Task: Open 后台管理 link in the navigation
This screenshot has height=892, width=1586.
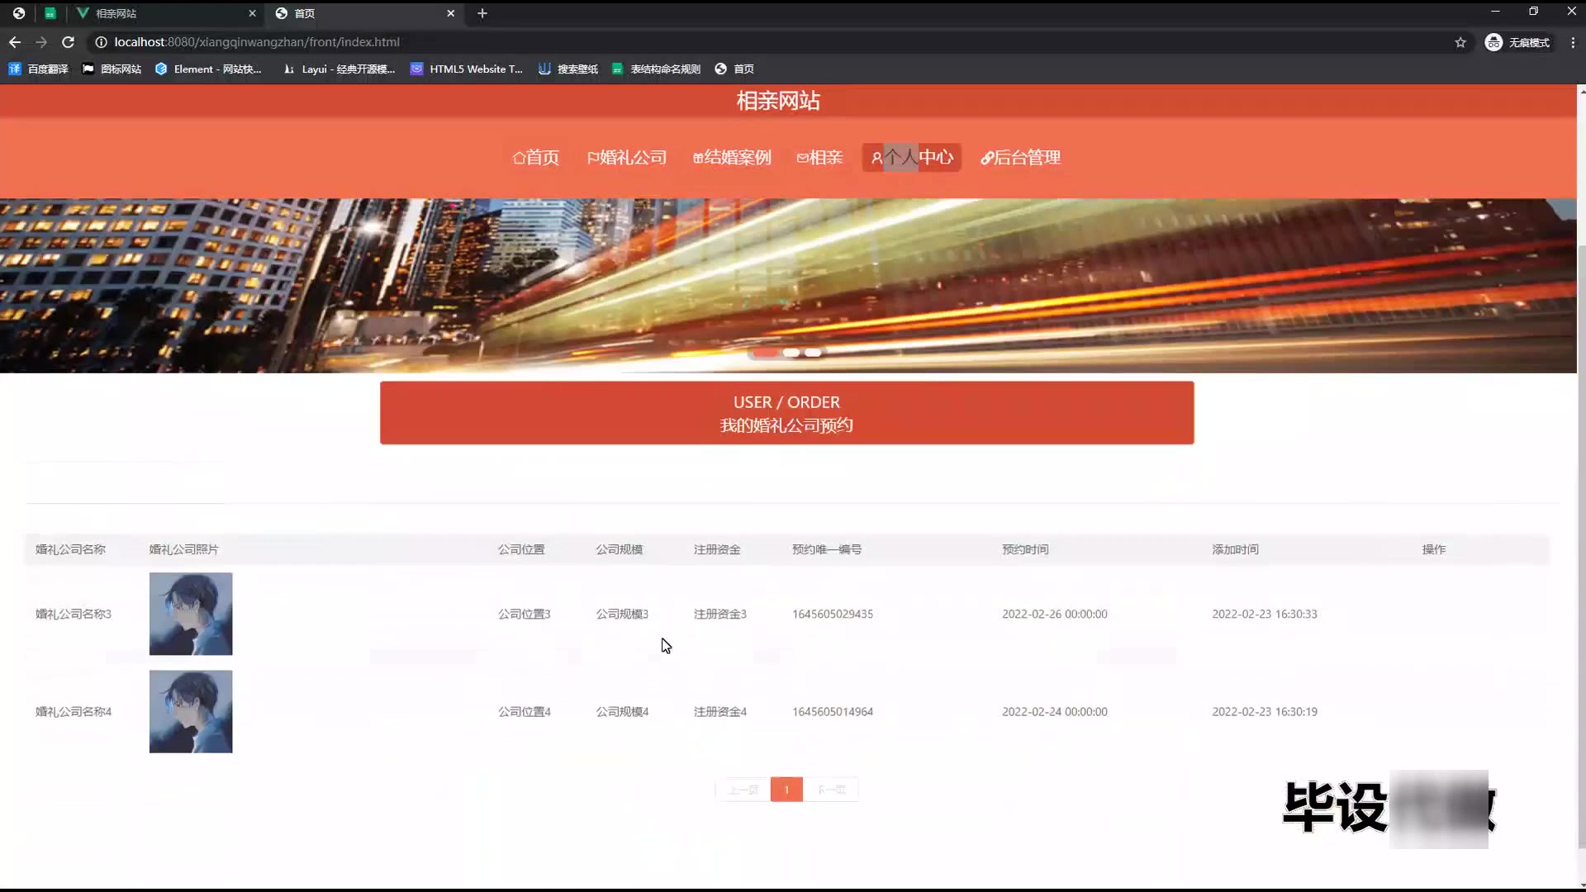Action: pos(1020,158)
